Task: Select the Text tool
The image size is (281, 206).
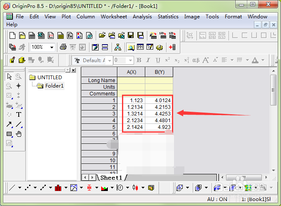Action: tap(19, 115)
